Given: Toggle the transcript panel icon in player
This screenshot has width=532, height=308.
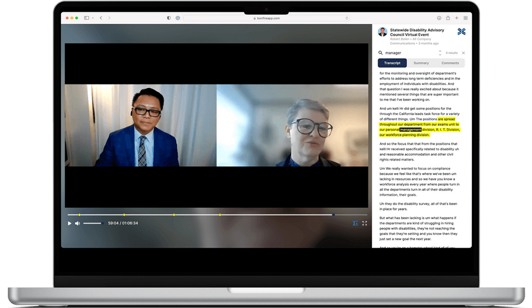Looking at the screenshot, I should [355, 223].
